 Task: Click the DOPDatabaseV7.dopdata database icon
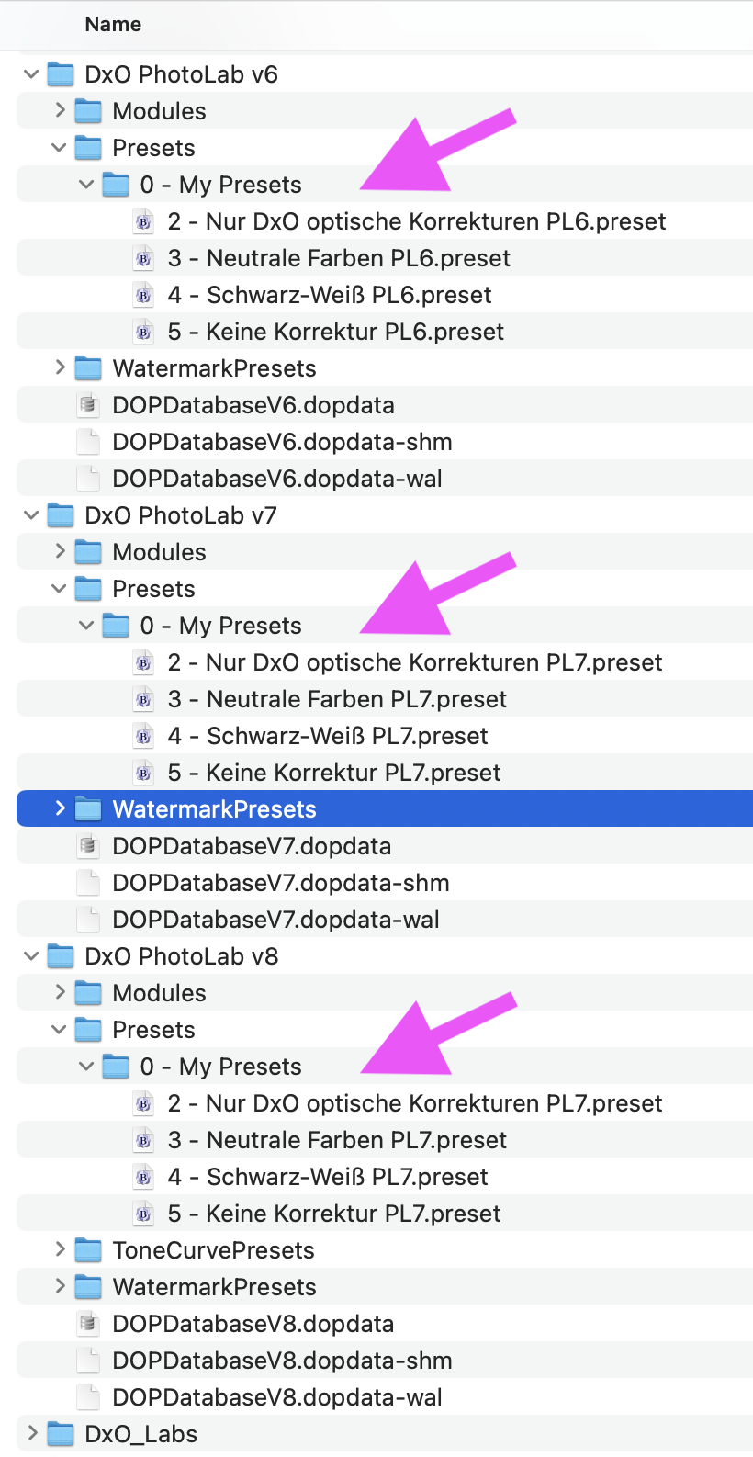point(88,846)
